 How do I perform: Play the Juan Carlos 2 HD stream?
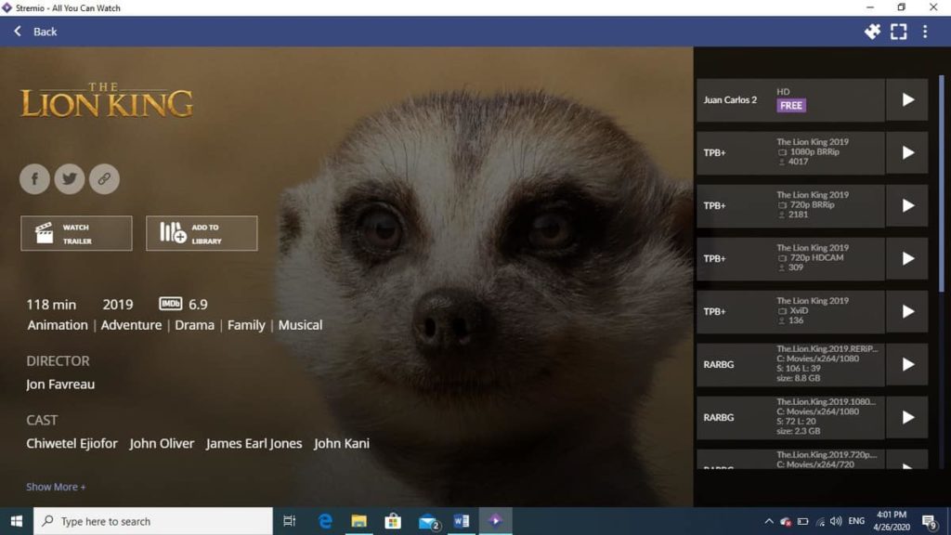(907, 99)
